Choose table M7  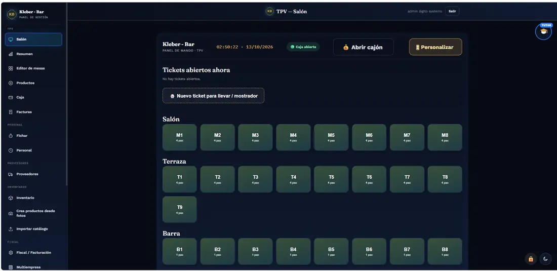click(x=407, y=137)
